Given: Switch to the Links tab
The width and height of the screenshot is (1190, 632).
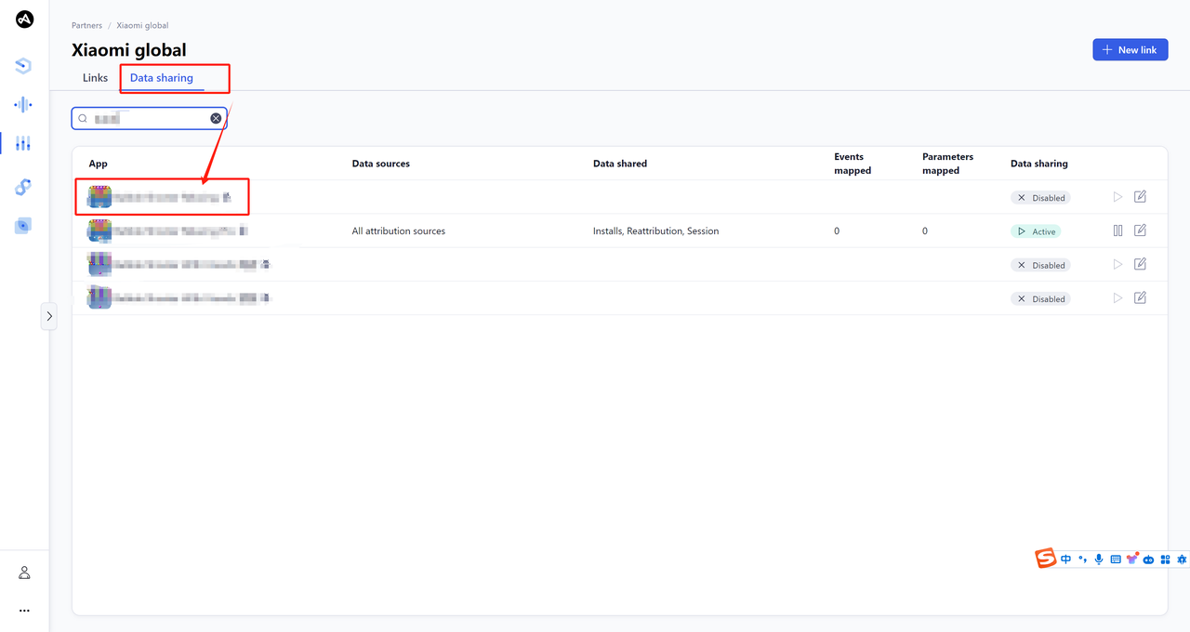Looking at the screenshot, I should tap(95, 78).
